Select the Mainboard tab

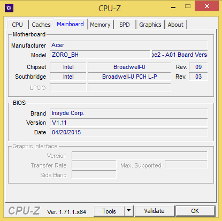[x=70, y=24]
